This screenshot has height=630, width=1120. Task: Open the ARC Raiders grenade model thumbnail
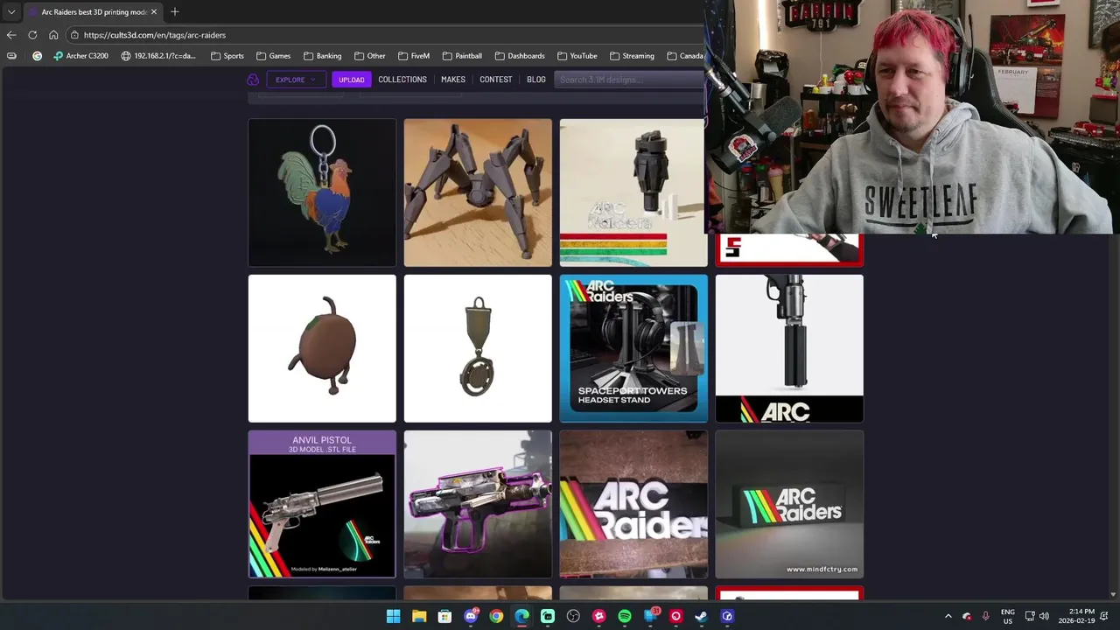click(x=633, y=192)
